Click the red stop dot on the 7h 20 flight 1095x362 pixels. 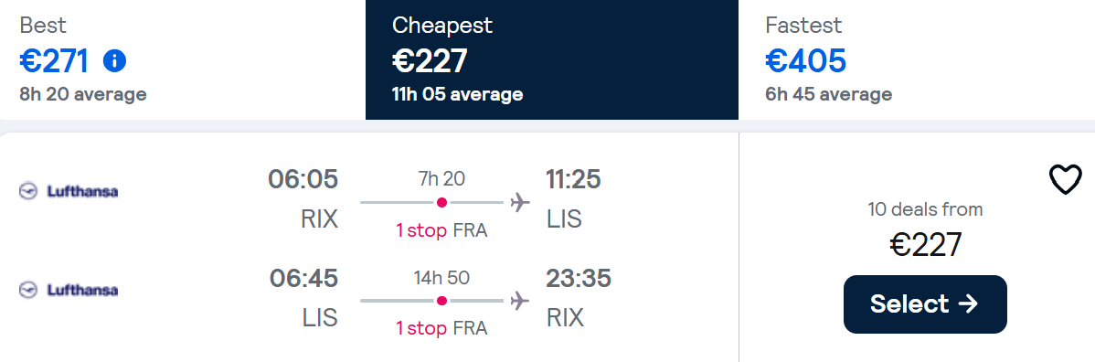point(441,203)
